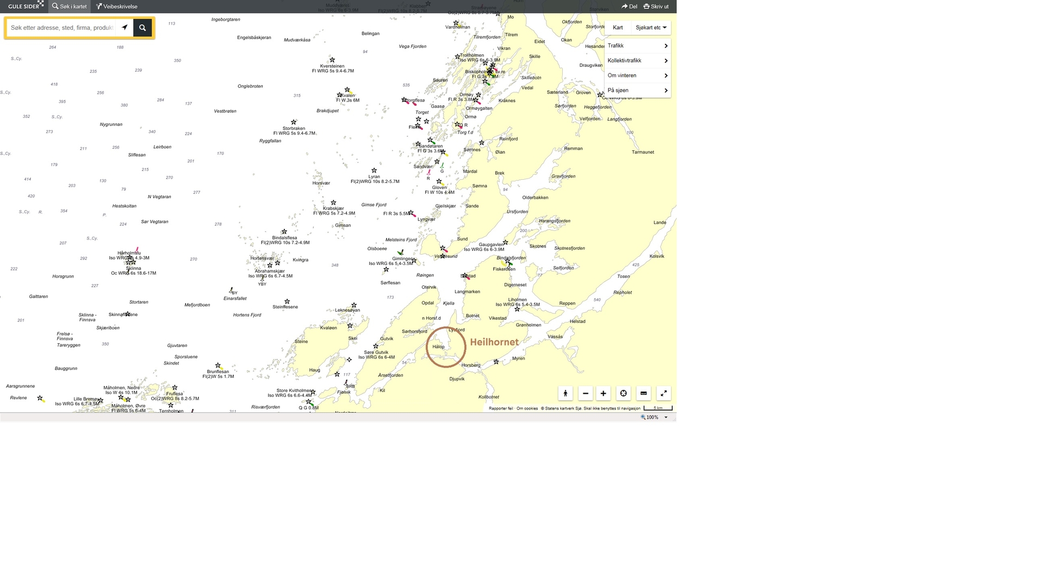Image resolution: width=1044 pixels, height=587 pixels.
Task: Switch to the Kart map view
Action: click(x=618, y=28)
